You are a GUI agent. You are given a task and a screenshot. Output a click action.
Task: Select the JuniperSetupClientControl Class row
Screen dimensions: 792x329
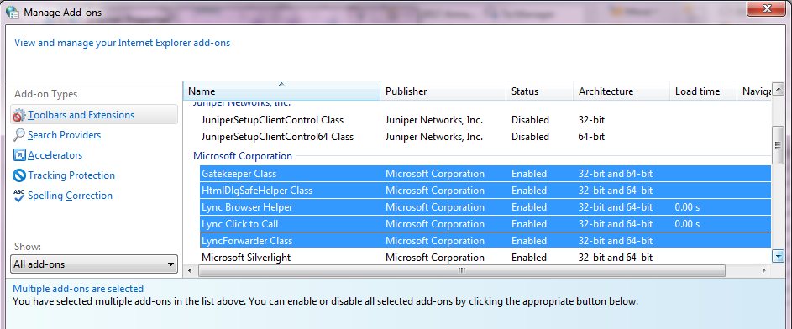485,120
